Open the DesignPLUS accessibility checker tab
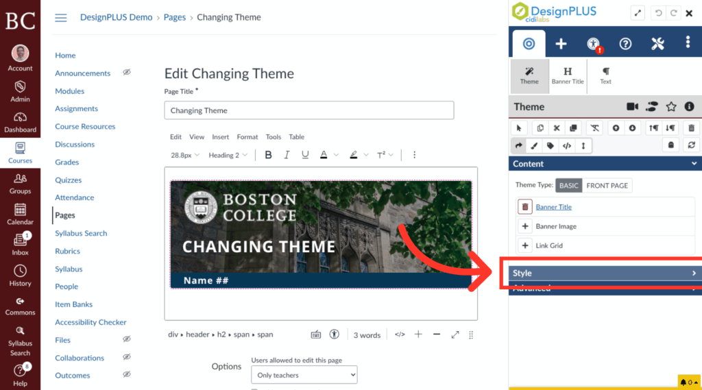The height and width of the screenshot is (390, 702). click(x=594, y=44)
